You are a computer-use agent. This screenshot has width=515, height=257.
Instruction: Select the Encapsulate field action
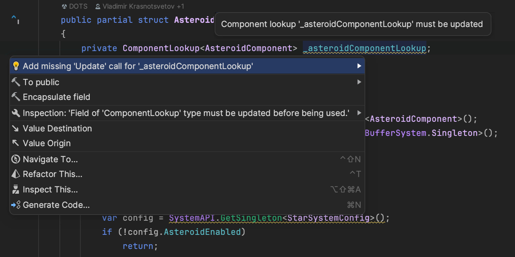[56, 97]
